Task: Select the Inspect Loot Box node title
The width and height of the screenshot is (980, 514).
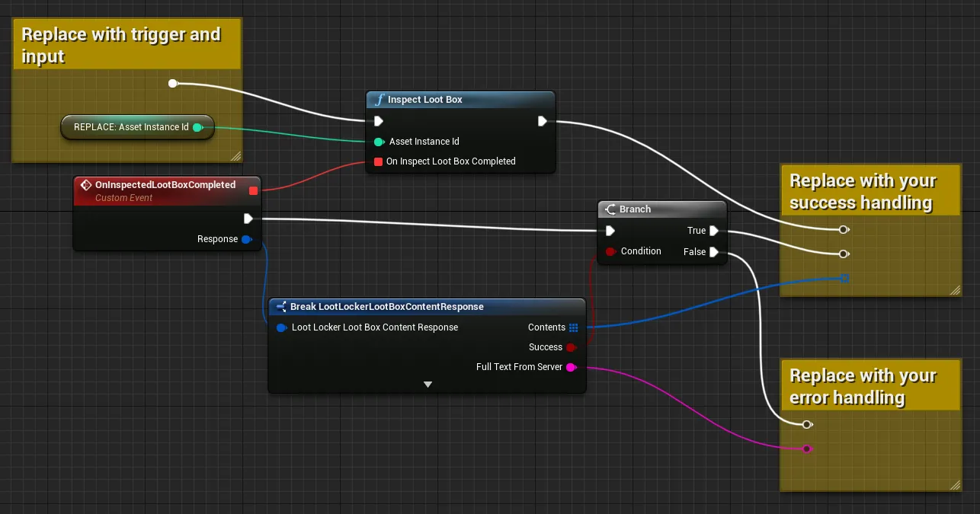Action: coord(425,100)
